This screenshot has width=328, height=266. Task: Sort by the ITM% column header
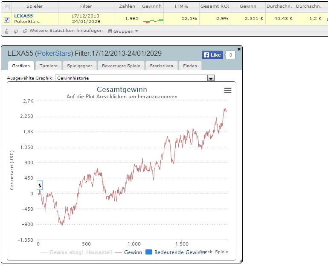(181, 6)
